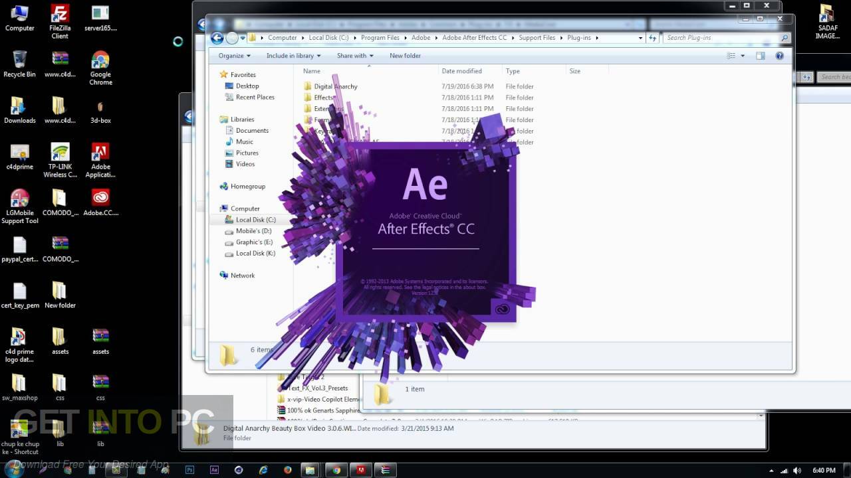This screenshot has height=478, width=851.
Task: Open the Share with dropdown
Action: point(355,56)
